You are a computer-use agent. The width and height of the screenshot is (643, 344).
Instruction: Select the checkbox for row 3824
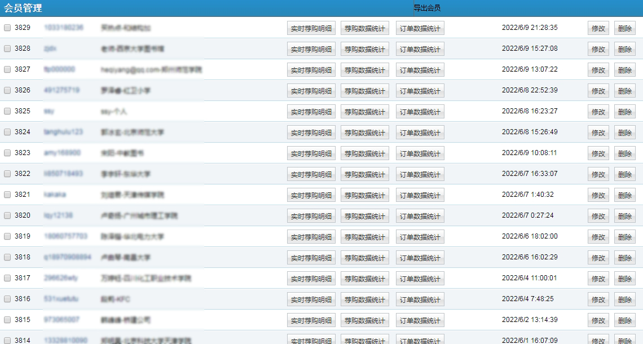(x=7, y=132)
